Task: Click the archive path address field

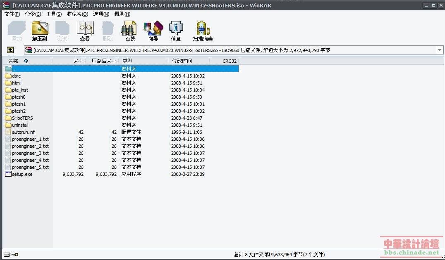Action: coord(233,50)
